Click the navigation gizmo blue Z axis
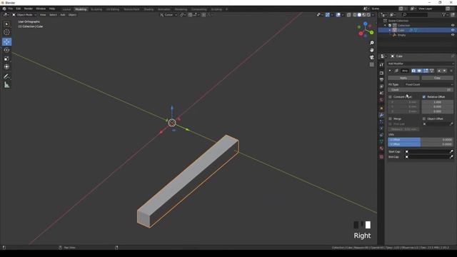457x257 pixels. tap(365, 24)
